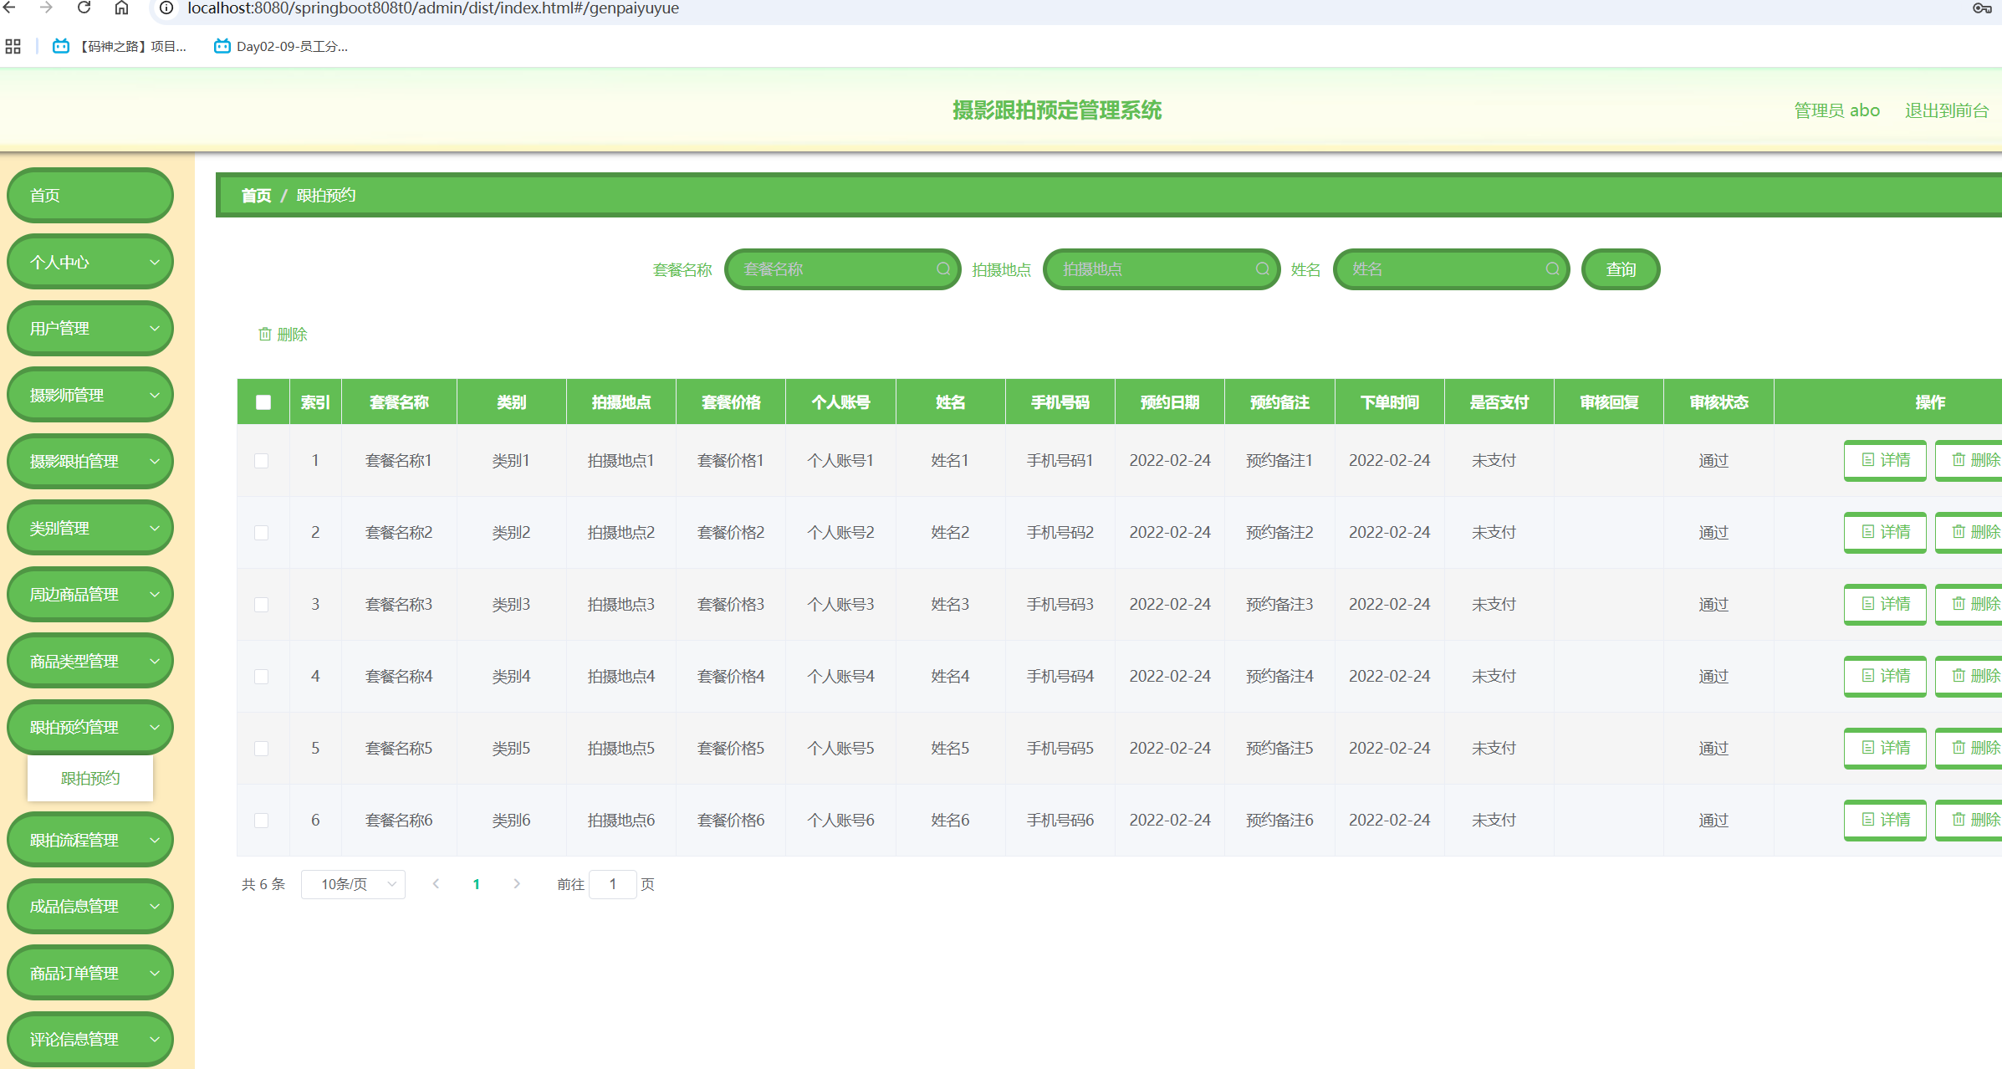Check the checkbox for row 2
The width and height of the screenshot is (2002, 1069).
tap(262, 533)
